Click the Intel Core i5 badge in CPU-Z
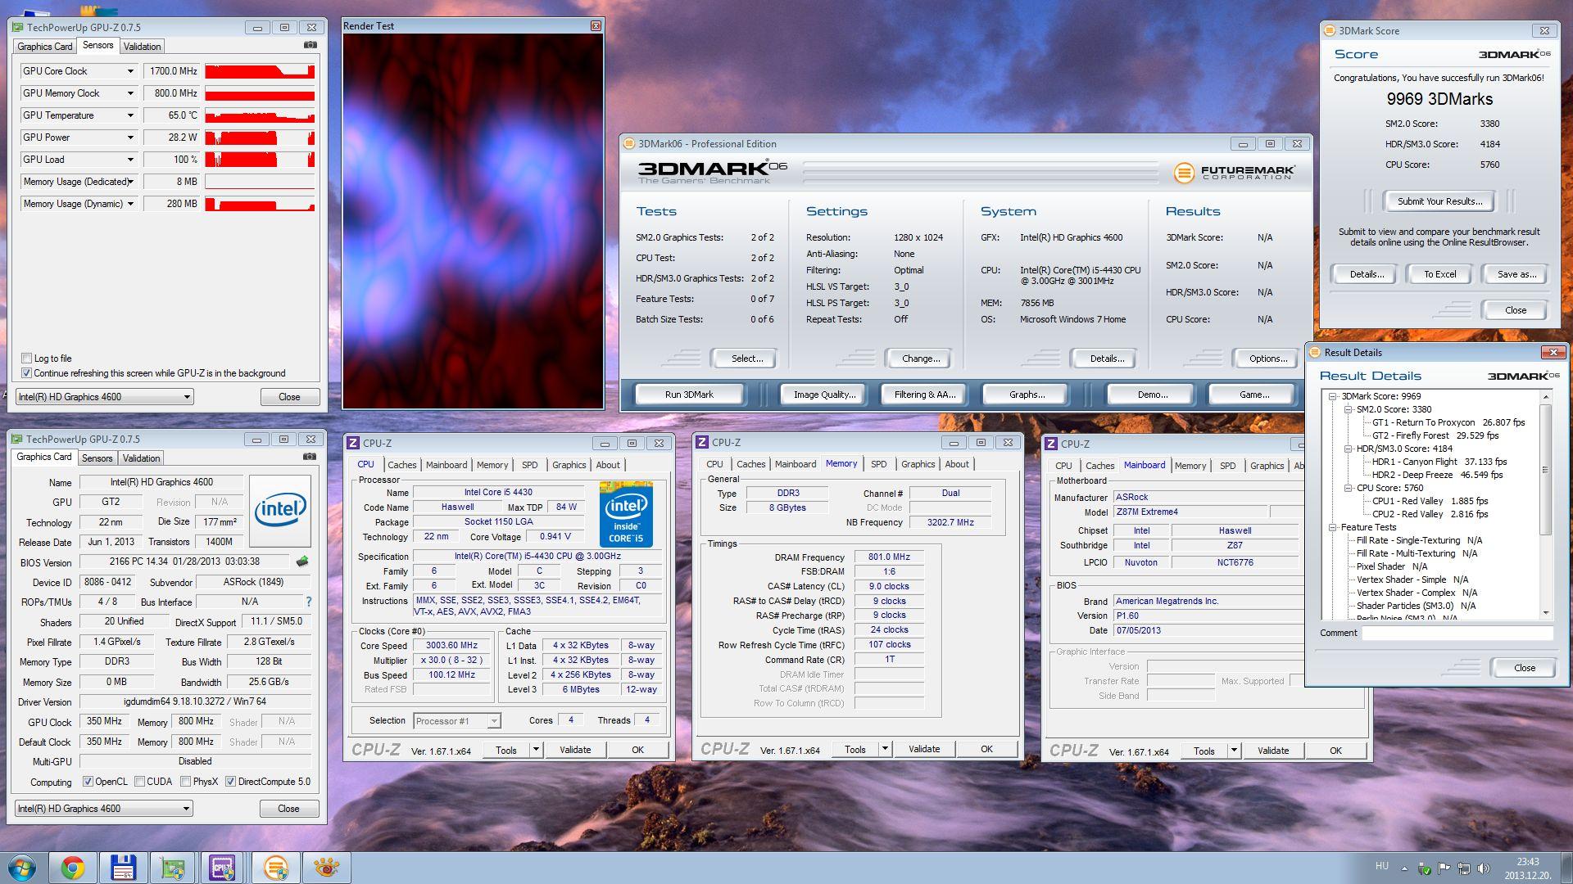 pos(626,513)
